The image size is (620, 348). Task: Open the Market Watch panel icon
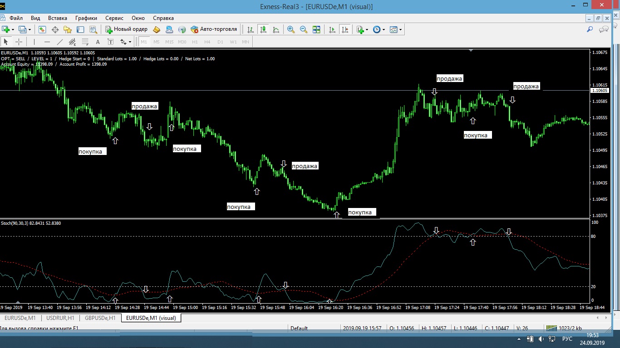[42, 29]
